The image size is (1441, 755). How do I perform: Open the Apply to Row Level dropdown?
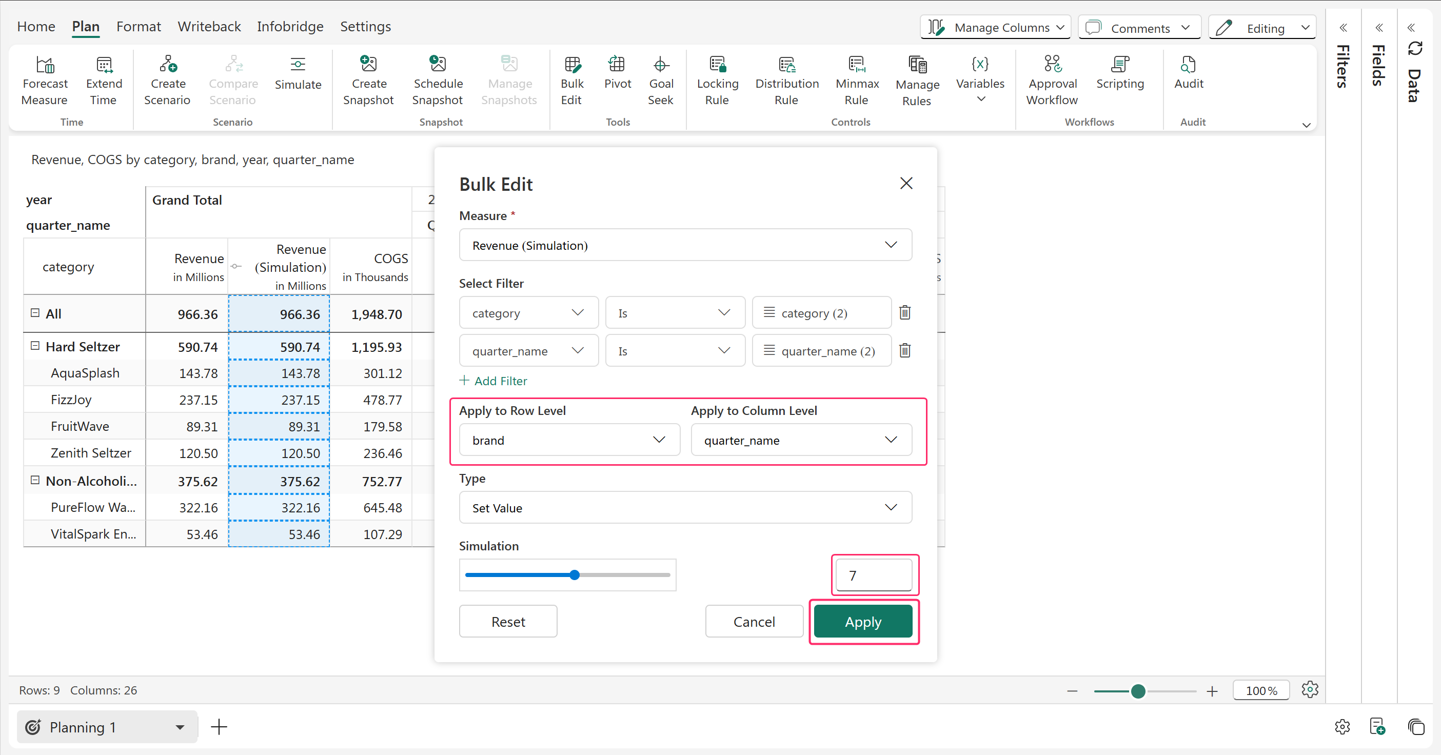click(x=569, y=440)
